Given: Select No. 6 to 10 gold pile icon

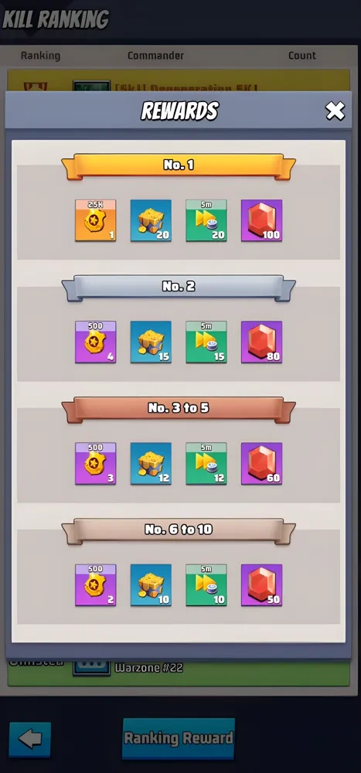Looking at the screenshot, I should click(151, 585).
